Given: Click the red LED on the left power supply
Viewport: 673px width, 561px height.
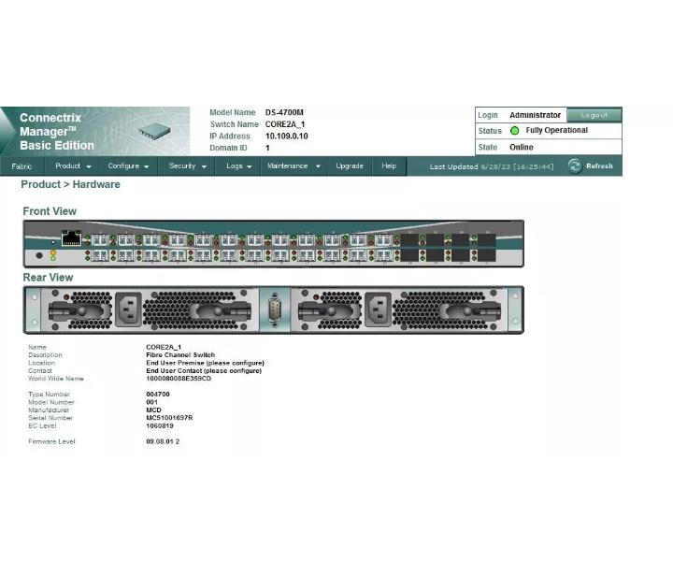Looking at the screenshot, I should (66, 297).
